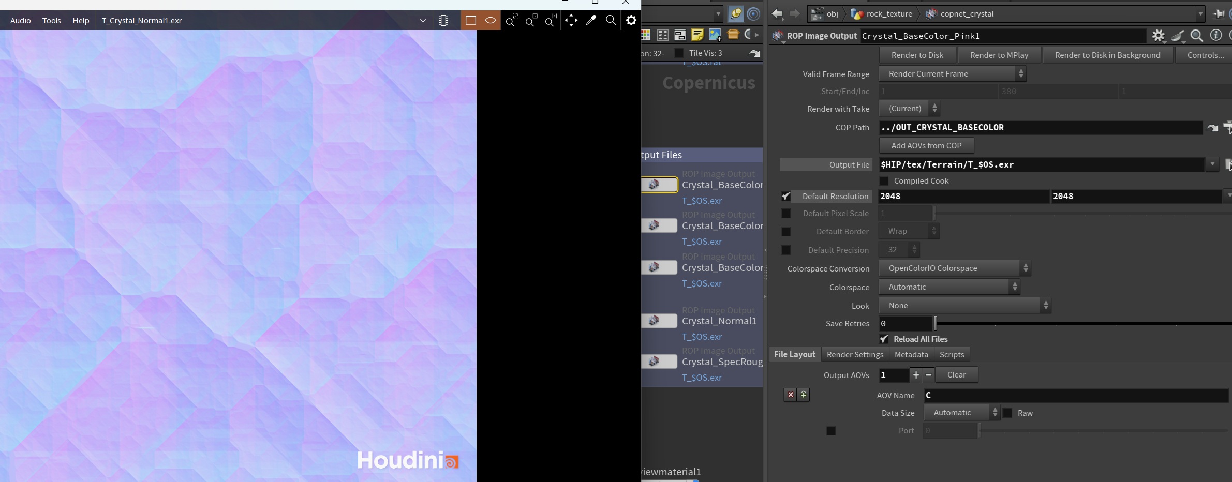
Task: Click Add AOVs from COP button
Action: (926, 146)
